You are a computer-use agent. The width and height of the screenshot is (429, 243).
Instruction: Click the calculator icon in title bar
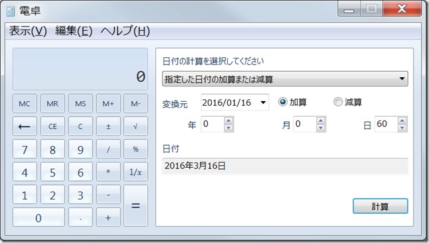(x=11, y=11)
